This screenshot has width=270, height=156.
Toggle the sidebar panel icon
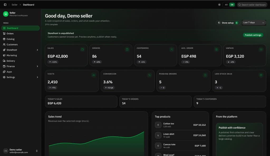point(5,5)
